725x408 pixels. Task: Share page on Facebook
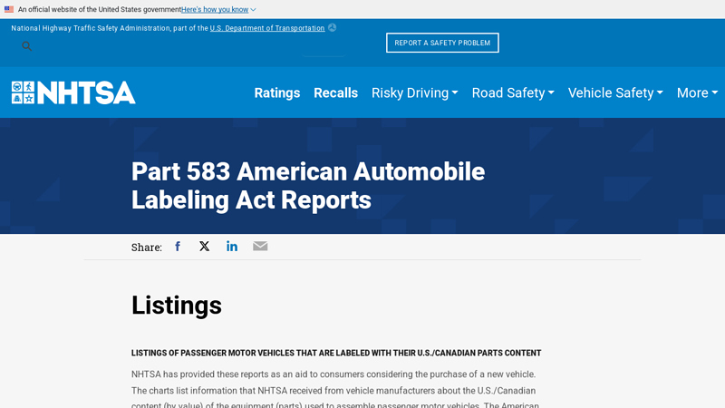[x=178, y=246]
